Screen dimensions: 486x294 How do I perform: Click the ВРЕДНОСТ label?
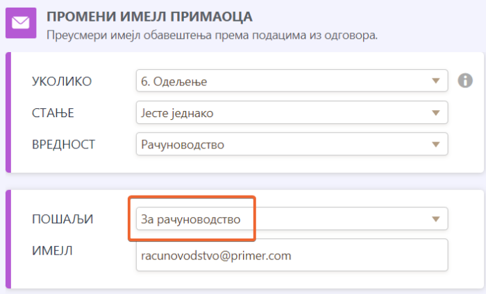tap(63, 144)
